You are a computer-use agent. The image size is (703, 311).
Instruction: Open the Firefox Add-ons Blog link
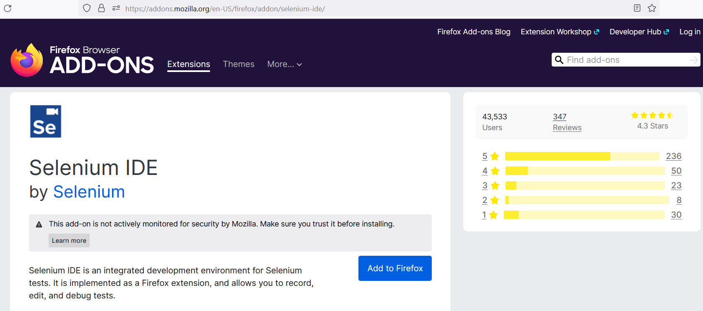(474, 32)
